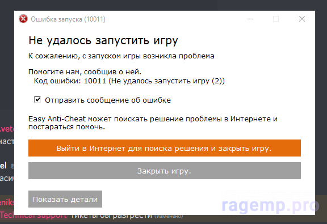
Task: Open 'Показать детали' button
Action: click(x=65, y=199)
